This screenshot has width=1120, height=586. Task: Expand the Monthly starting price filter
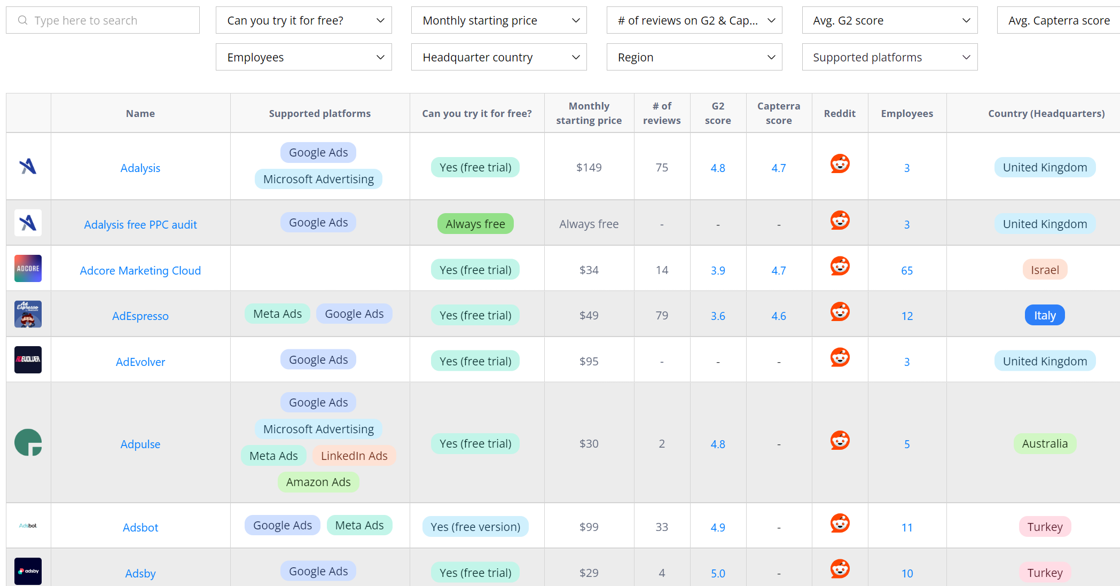pos(498,20)
